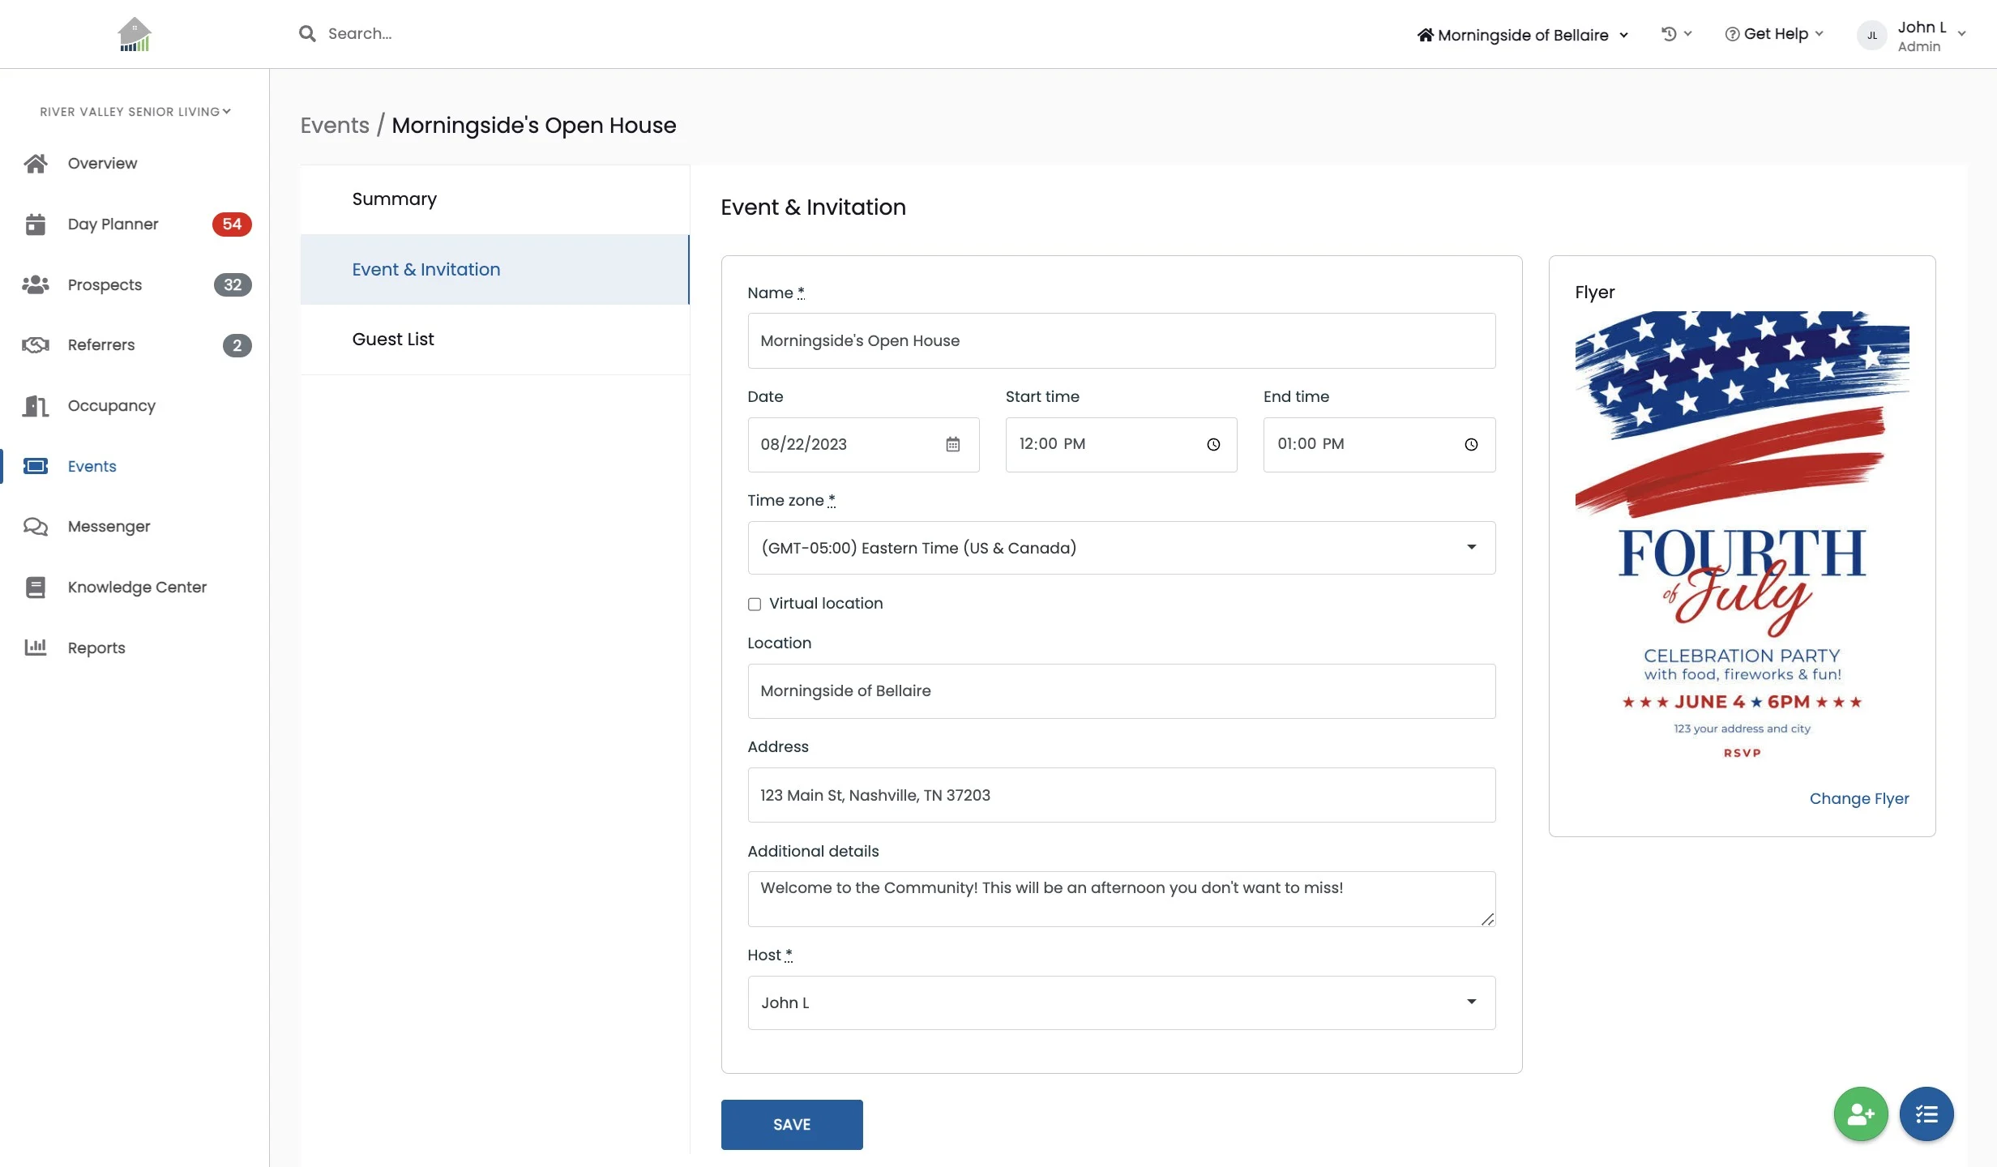Click the Address input field
The image size is (1997, 1167).
point(1121,795)
